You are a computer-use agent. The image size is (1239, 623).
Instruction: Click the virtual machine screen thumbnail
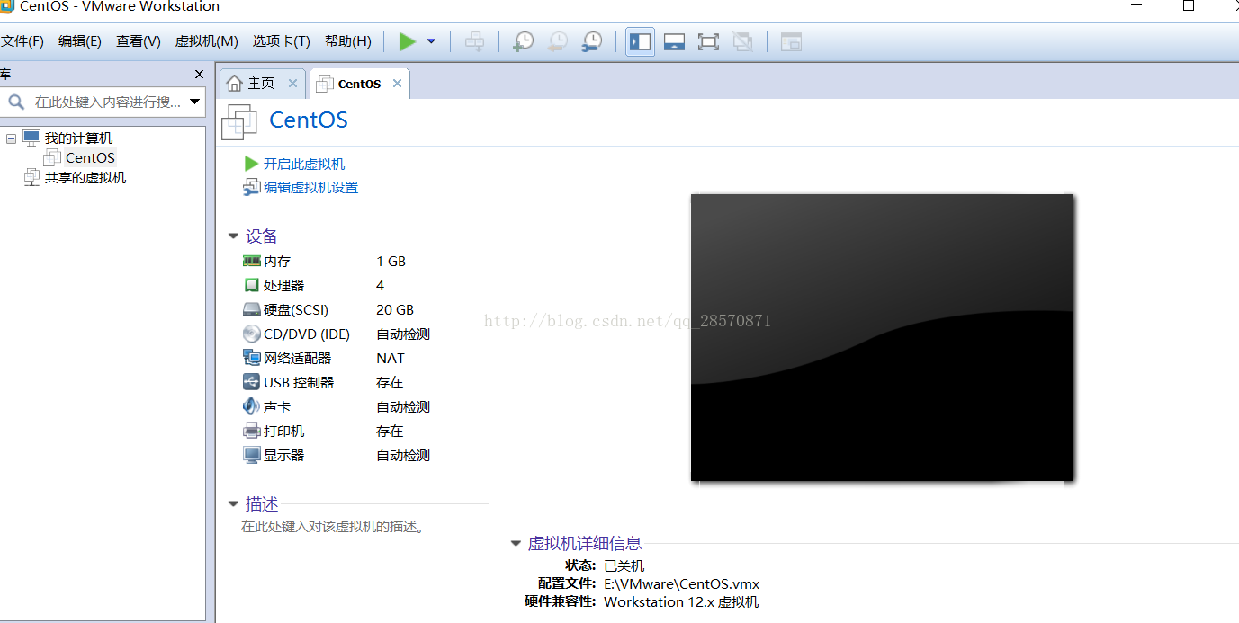882,337
